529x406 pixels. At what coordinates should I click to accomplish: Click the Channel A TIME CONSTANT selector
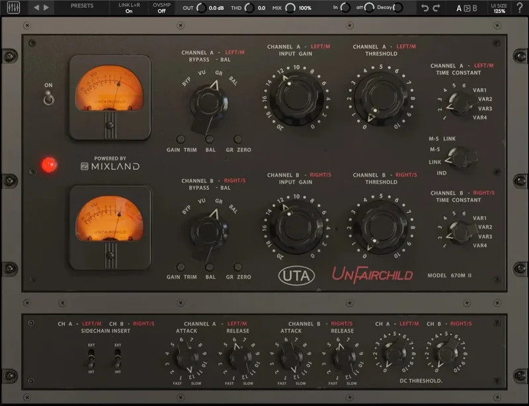(x=461, y=104)
